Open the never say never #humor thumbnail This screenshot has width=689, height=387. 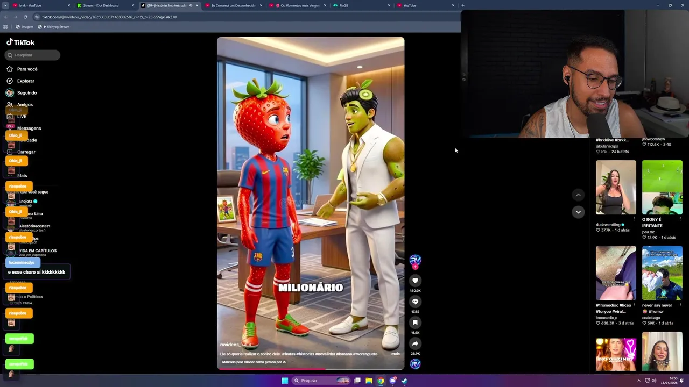662,273
